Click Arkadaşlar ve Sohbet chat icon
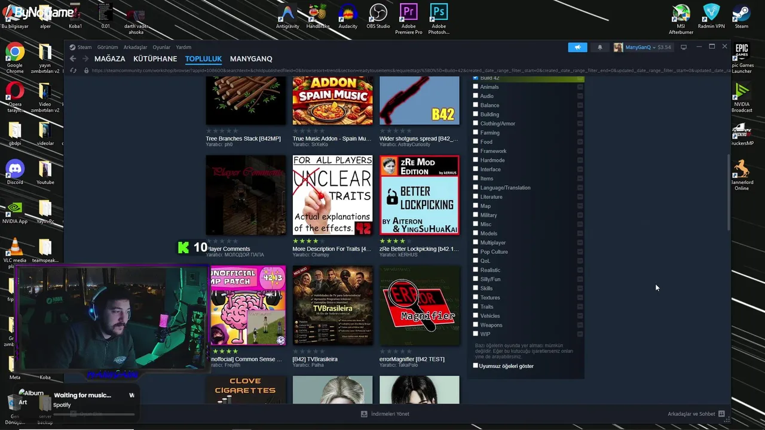This screenshot has width=765, height=430. (x=721, y=413)
